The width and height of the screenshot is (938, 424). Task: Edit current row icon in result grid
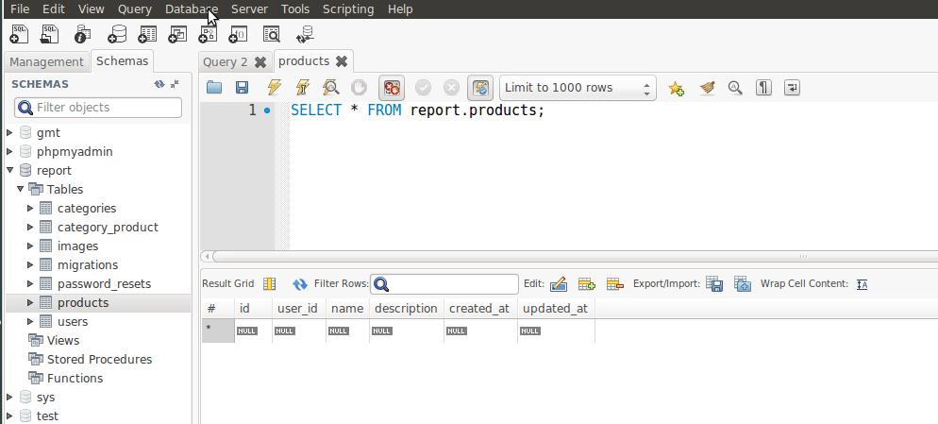click(558, 284)
